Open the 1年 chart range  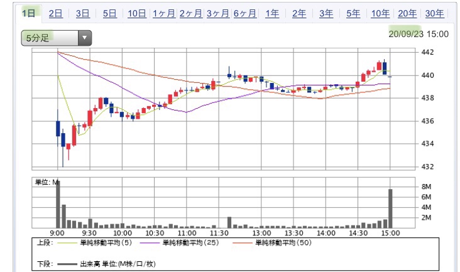point(272,13)
